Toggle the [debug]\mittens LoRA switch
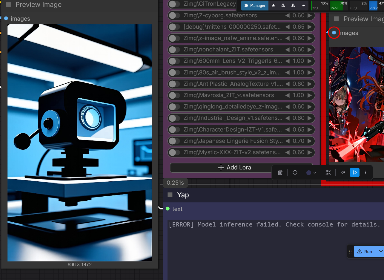Image resolution: width=384 pixels, height=280 pixels. [x=174, y=27]
